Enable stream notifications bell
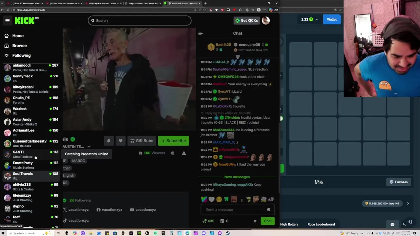 point(109,141)
